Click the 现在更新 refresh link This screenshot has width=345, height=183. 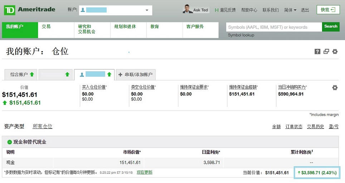[145, 172]
